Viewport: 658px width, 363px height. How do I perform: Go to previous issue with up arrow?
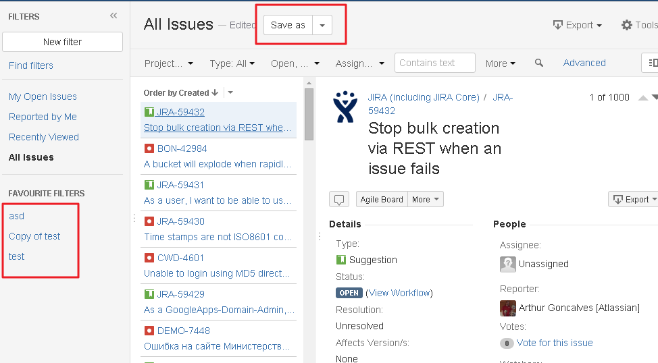pyautogui.click(x=643, y=98)
